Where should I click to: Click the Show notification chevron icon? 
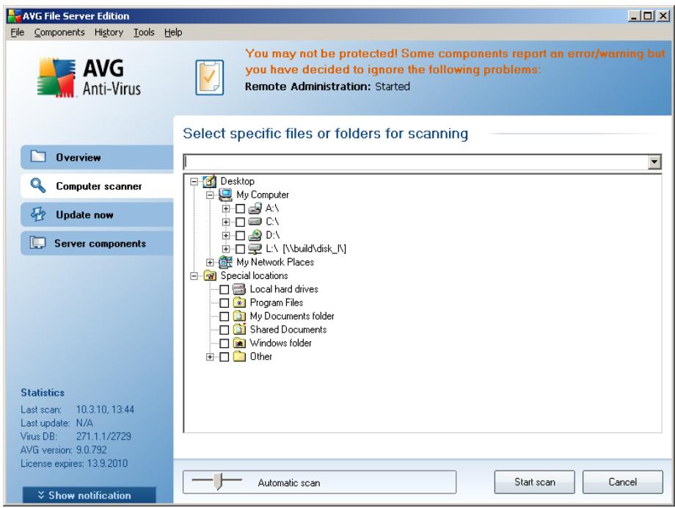click(41, 495)
